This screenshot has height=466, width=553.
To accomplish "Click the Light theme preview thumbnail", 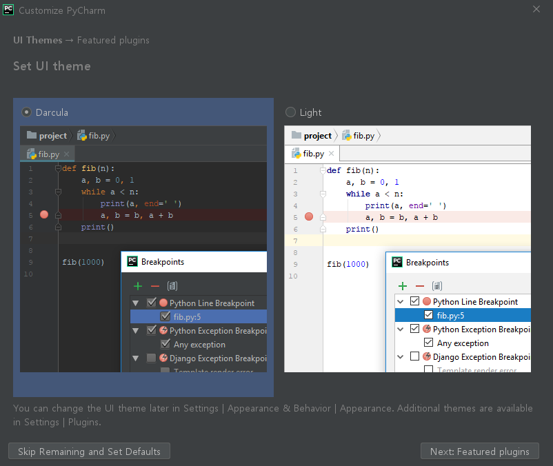I will [x=408, y=249].
